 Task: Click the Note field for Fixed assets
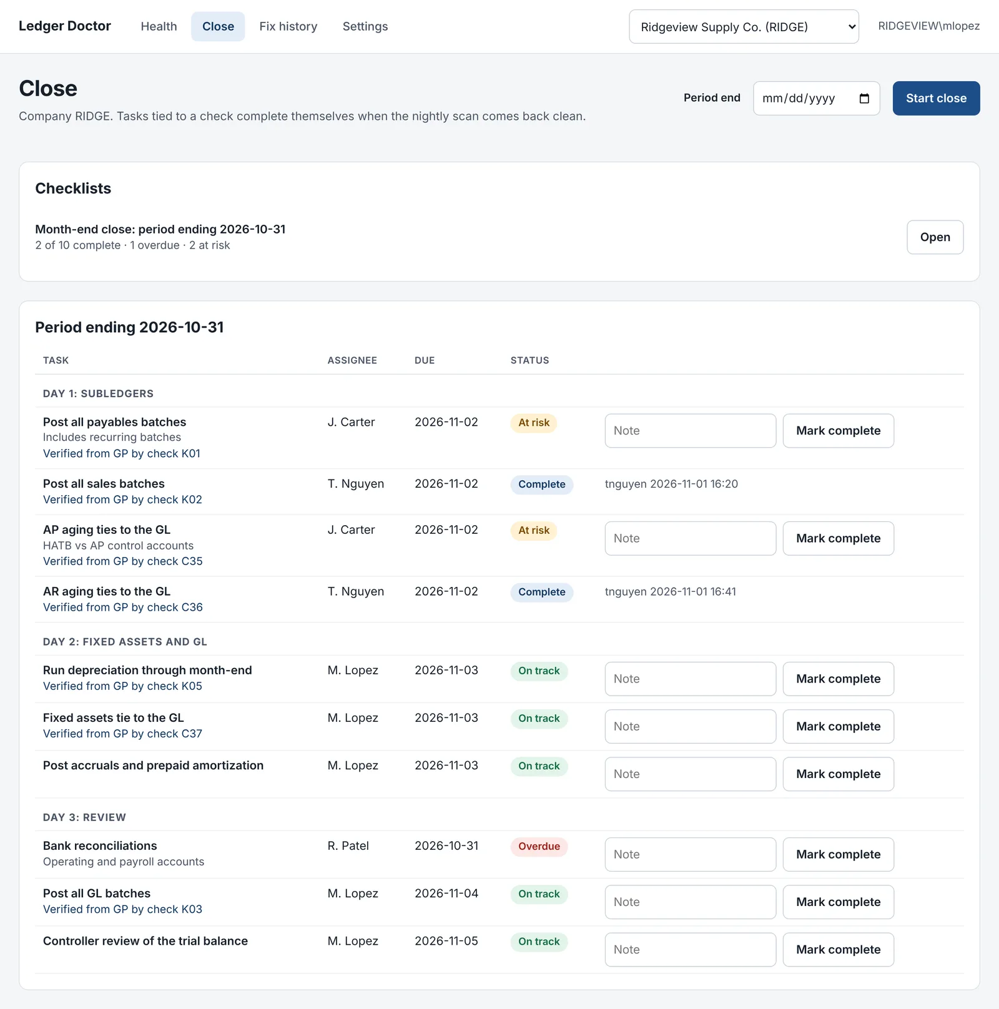pos(690,726)
